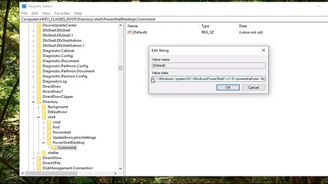Click the registry tree vertical scrollbar thumb
This screenshot has width=328, height=184.
coord(120,68)
